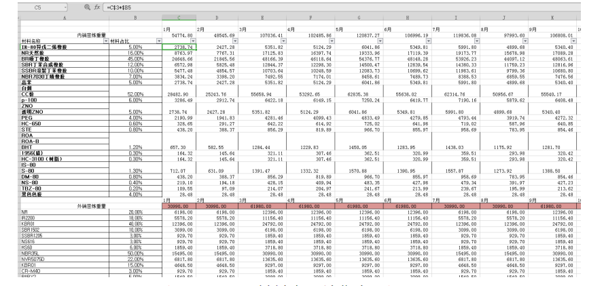Click the cell with total 54774.80
Image resolution: width=604 pixels, height=286 pixels.
click(x=179, y=35)
